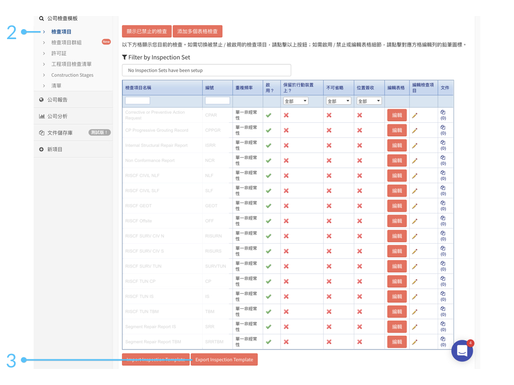Toggle 保留於行動裝置 cross for SRRTBM row
The height and width of the screenshot is (385, 514).
point(286,342)
